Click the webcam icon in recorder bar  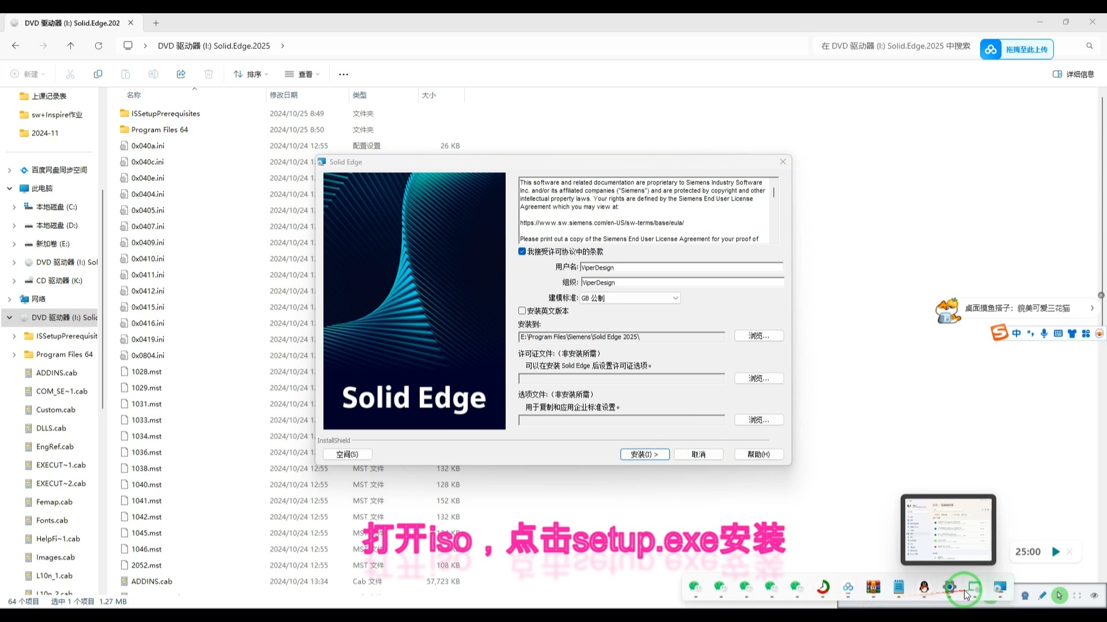click(x=1025, y=596)
